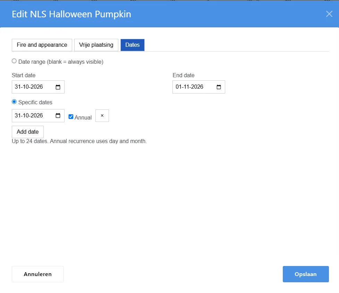This screenshot has height=293, width=339.
Task: Click the 'Start date' label
Action: coord(24,75)
